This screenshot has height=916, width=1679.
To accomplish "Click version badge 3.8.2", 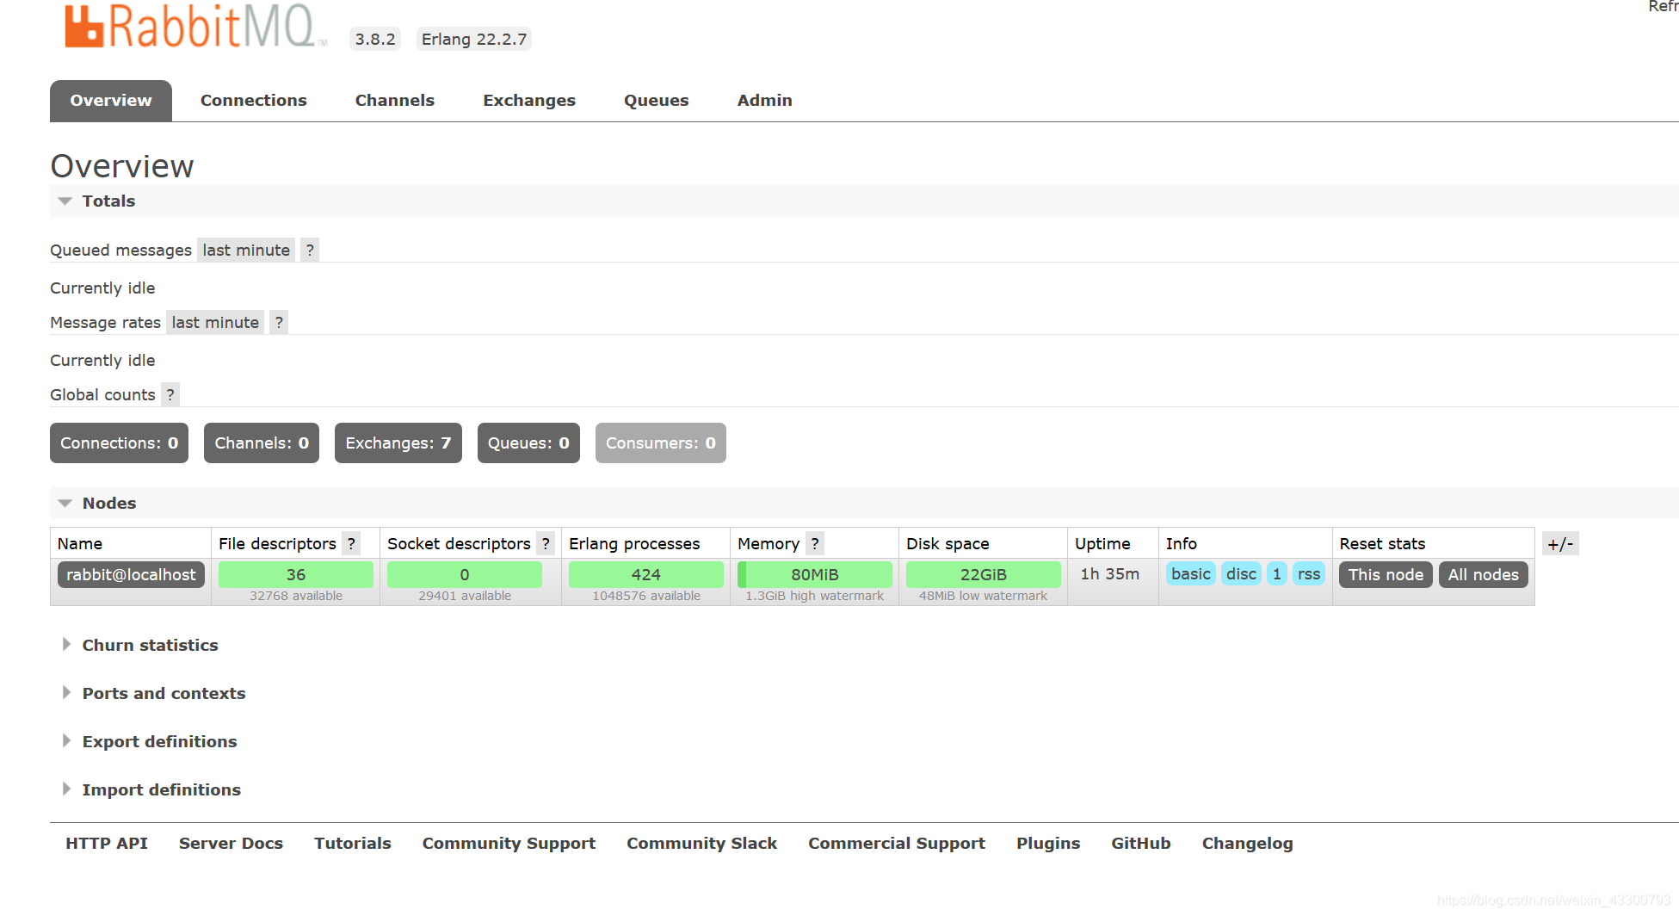I will (x=375, y=40).
